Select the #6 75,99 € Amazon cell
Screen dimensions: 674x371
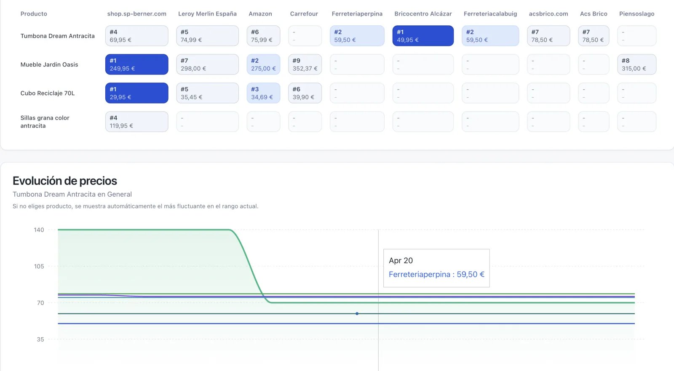pos(263,36)
